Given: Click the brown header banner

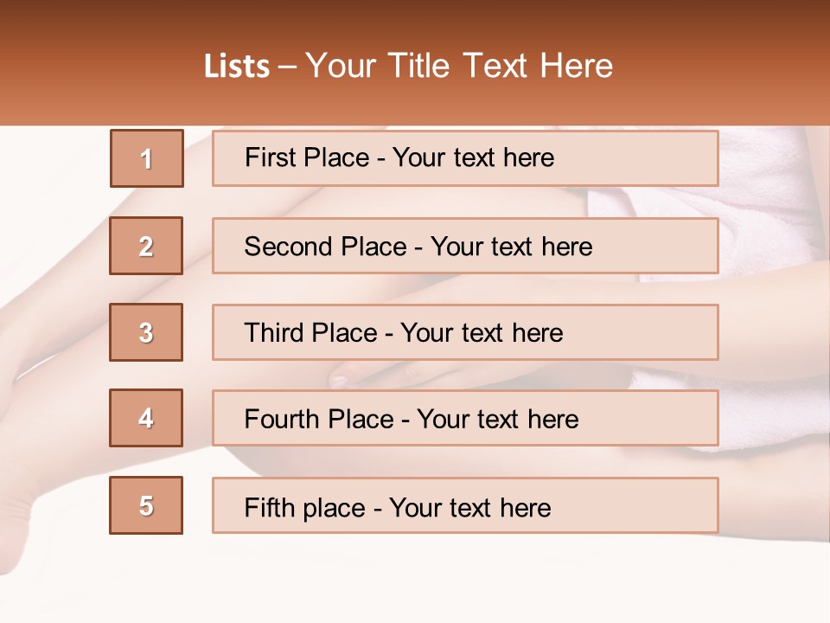Looking at the screenshot, I should coord(415,62).
